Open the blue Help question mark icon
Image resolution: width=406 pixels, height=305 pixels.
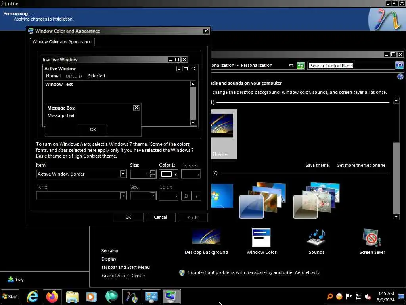[x=400, y=77]
